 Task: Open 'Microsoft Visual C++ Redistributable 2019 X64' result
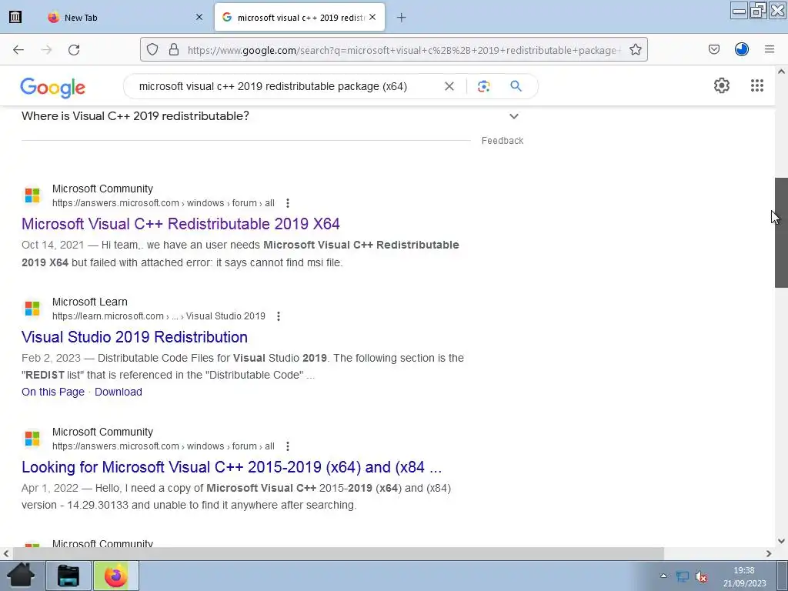[181, 224]
